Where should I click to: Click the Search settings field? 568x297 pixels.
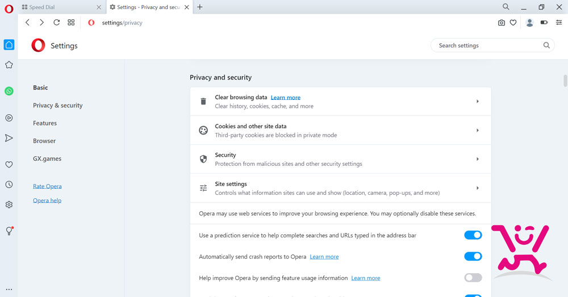click(x=492, y=45)
